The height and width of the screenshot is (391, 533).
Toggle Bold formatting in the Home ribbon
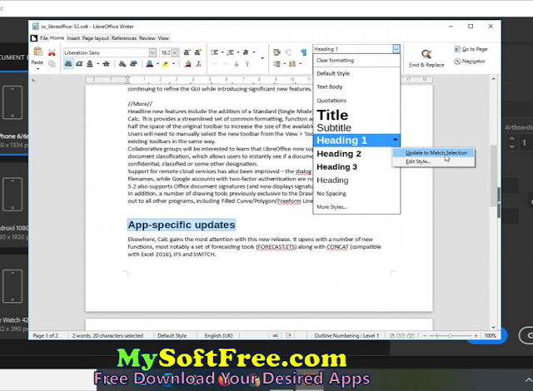[x=68, y=63]
